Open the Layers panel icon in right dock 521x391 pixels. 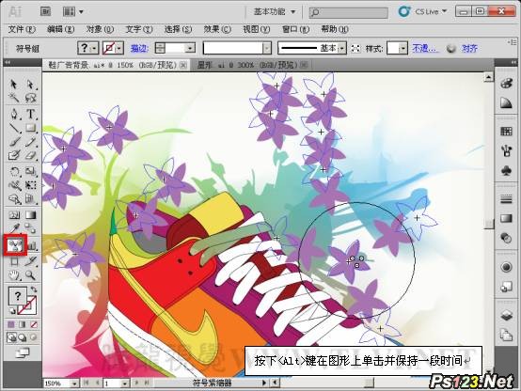[506, 315]
